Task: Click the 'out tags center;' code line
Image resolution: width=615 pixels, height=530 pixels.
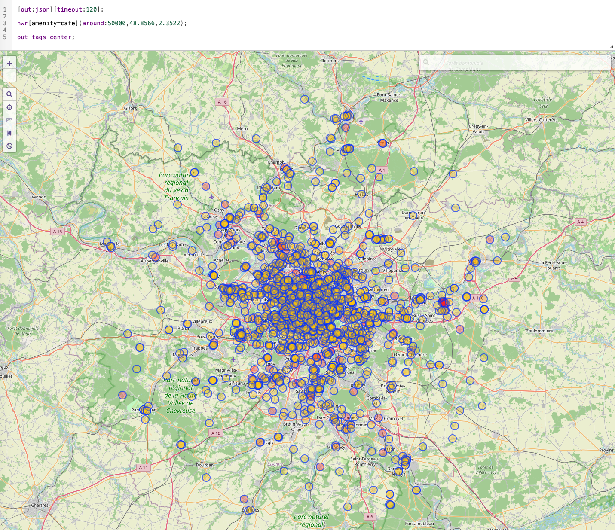Action: coord(46,37)
